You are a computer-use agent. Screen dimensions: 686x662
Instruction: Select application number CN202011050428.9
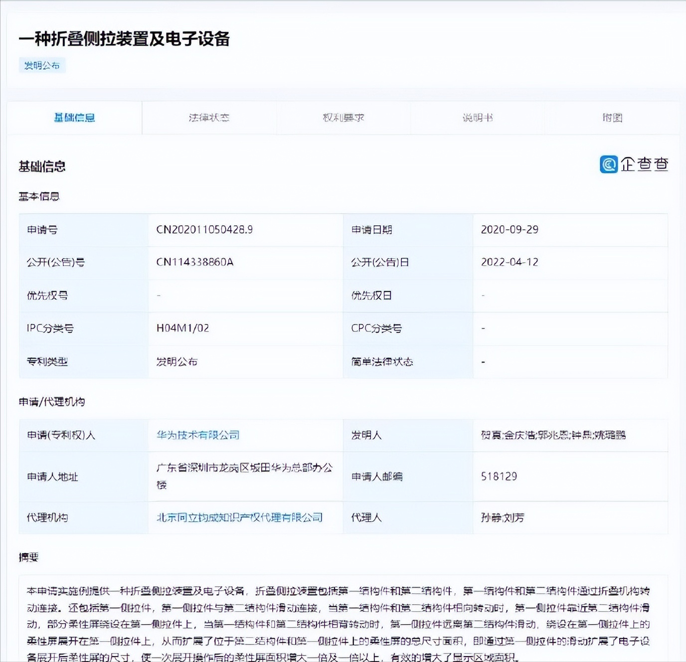point(204,229)
